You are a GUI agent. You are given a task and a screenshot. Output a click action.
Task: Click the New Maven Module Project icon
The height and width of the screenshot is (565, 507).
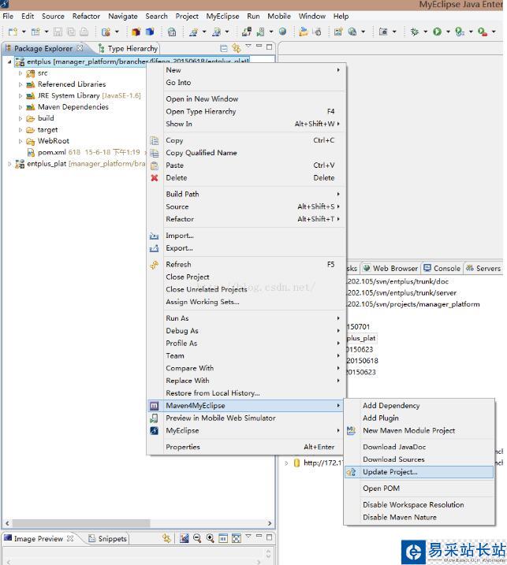351,430
